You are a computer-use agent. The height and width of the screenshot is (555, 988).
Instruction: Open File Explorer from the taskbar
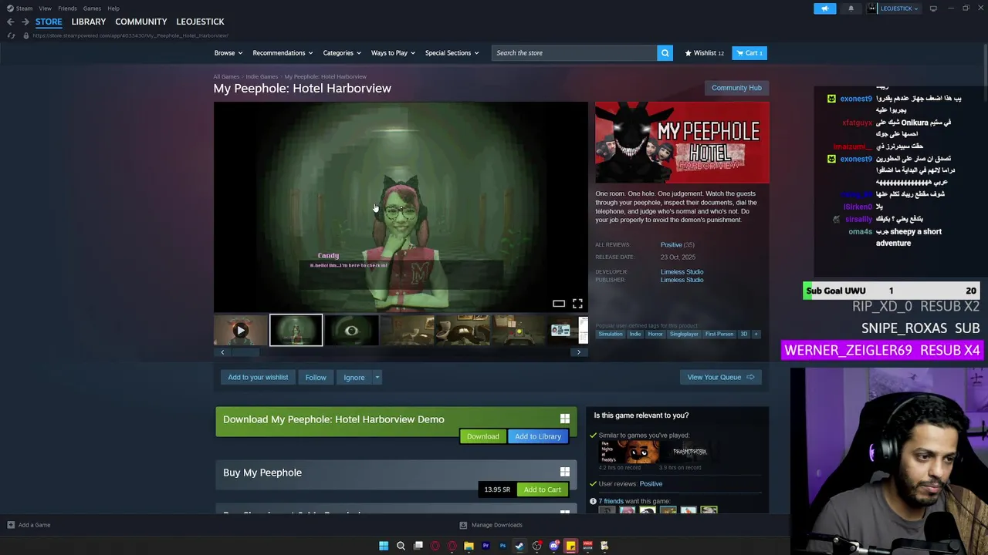click(469, 547)
